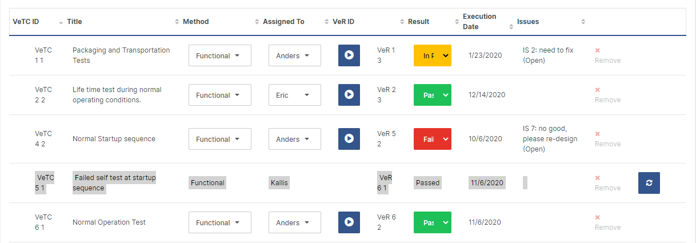Click Remove link for Normal Operation Test
This screenshot has width=696, height=243.
pyautogui.click(x=607, y=222)
